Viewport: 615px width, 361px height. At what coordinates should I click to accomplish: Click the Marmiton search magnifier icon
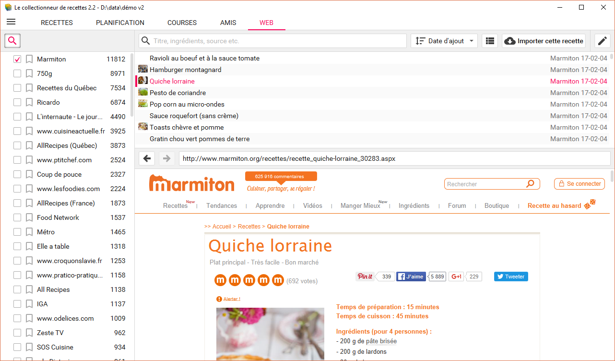tap(530, 184)
